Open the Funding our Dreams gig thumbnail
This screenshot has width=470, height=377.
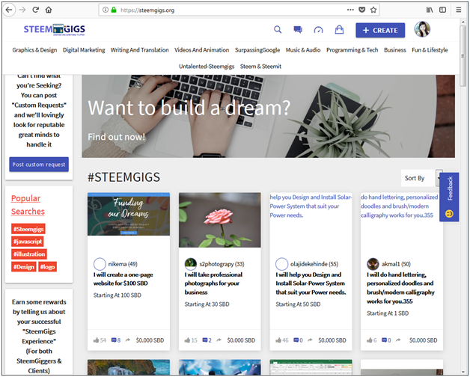(x=129, y=214)
